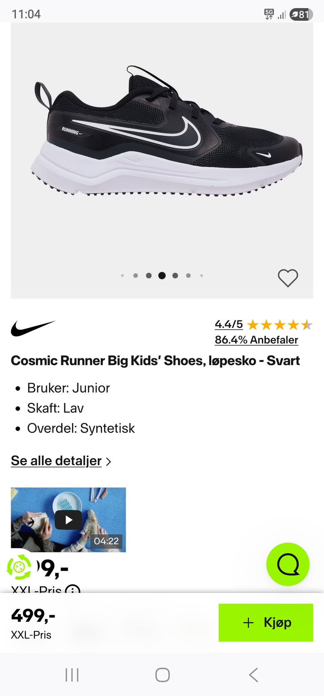The height and width of the screenshot is (696, 324).
Task: Tap the heart favorite icon
Action: point(288,278)
